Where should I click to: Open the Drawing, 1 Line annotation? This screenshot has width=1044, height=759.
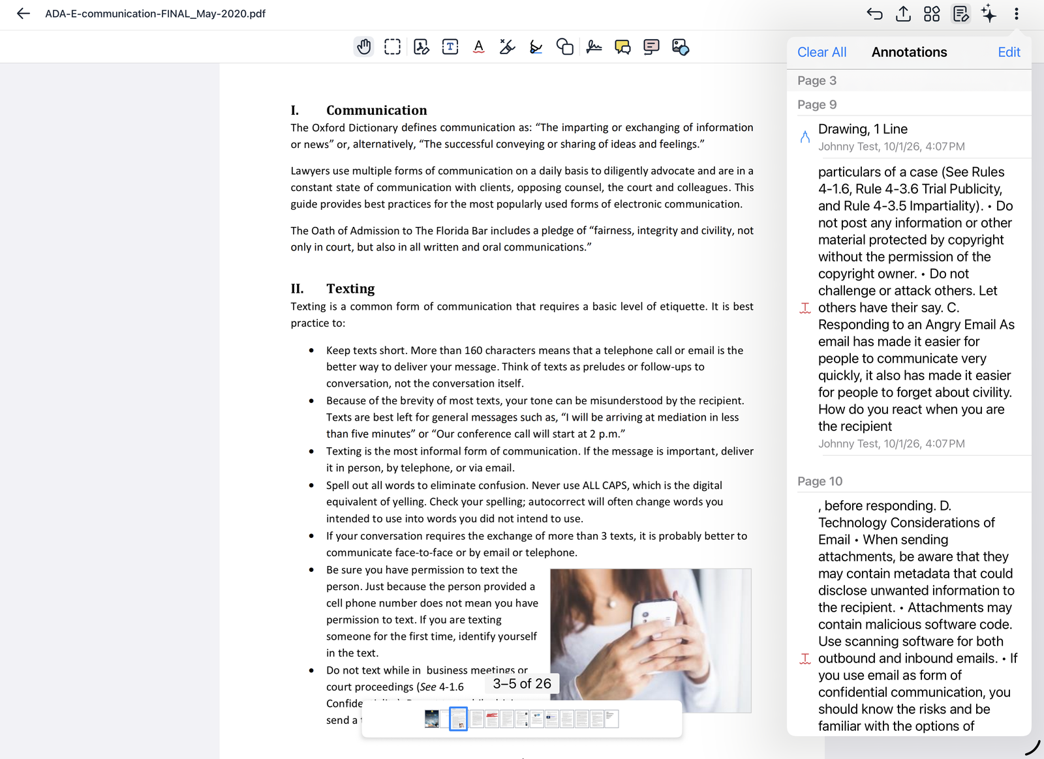pyautogui.click(x=909, y=137)
